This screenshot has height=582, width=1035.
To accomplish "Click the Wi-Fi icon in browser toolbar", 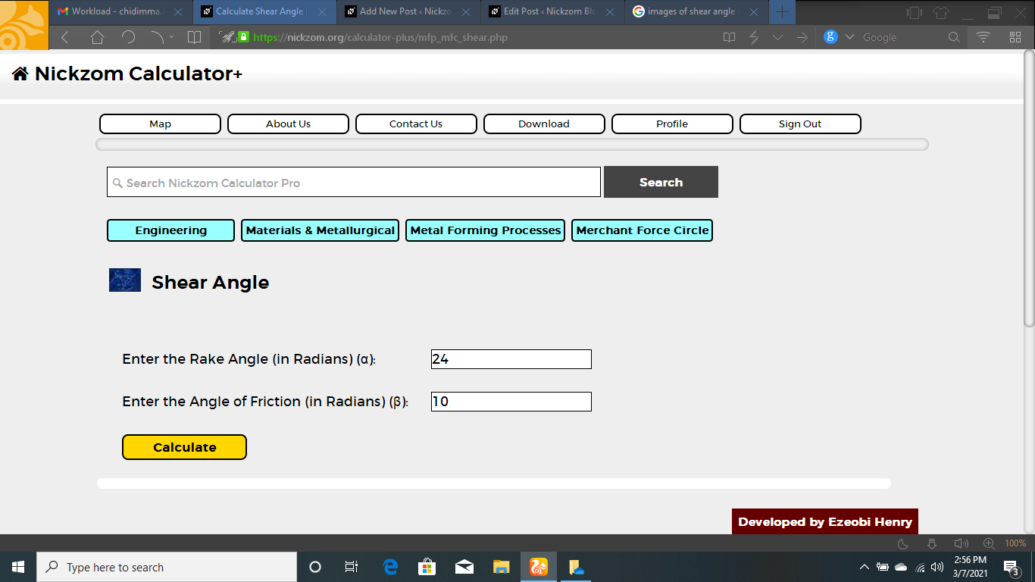I will 983,37.
